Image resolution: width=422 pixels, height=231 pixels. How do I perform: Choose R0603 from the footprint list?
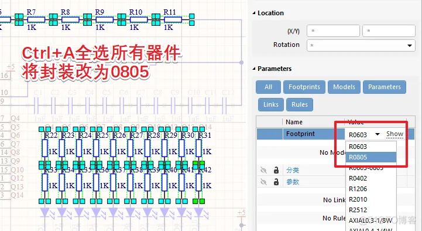click(371, 147)
